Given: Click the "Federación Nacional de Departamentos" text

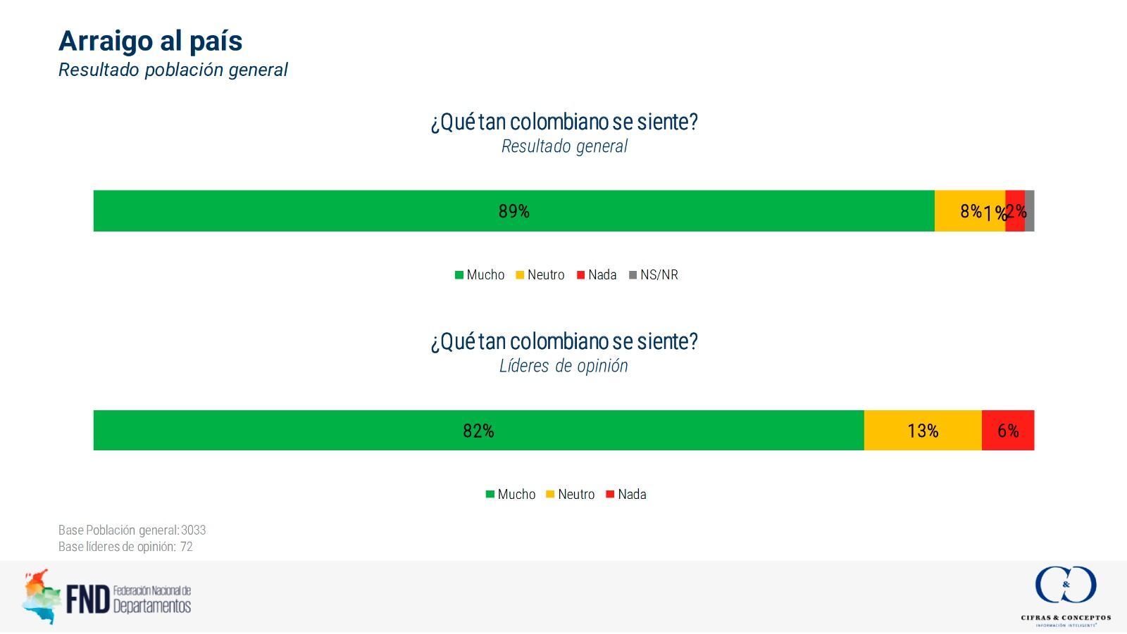Looking at the screenshot, I should tap(152, 599).
